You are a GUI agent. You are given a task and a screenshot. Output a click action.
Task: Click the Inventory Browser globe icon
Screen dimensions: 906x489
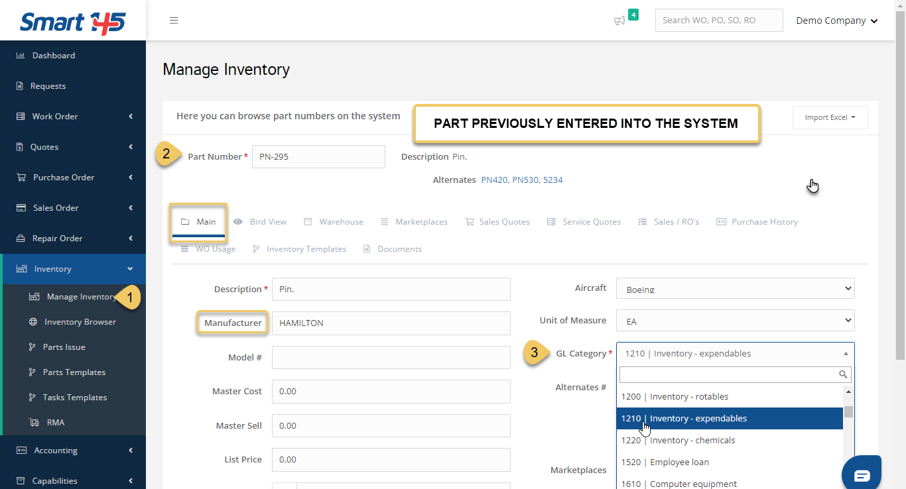[33, 322]
